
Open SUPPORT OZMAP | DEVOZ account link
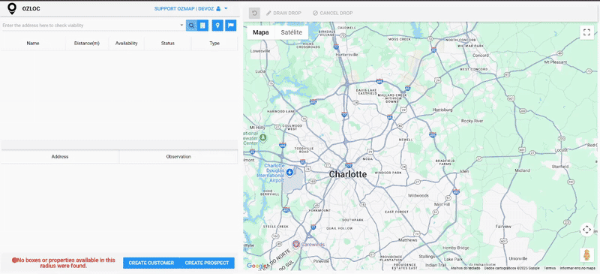point(184,8)
